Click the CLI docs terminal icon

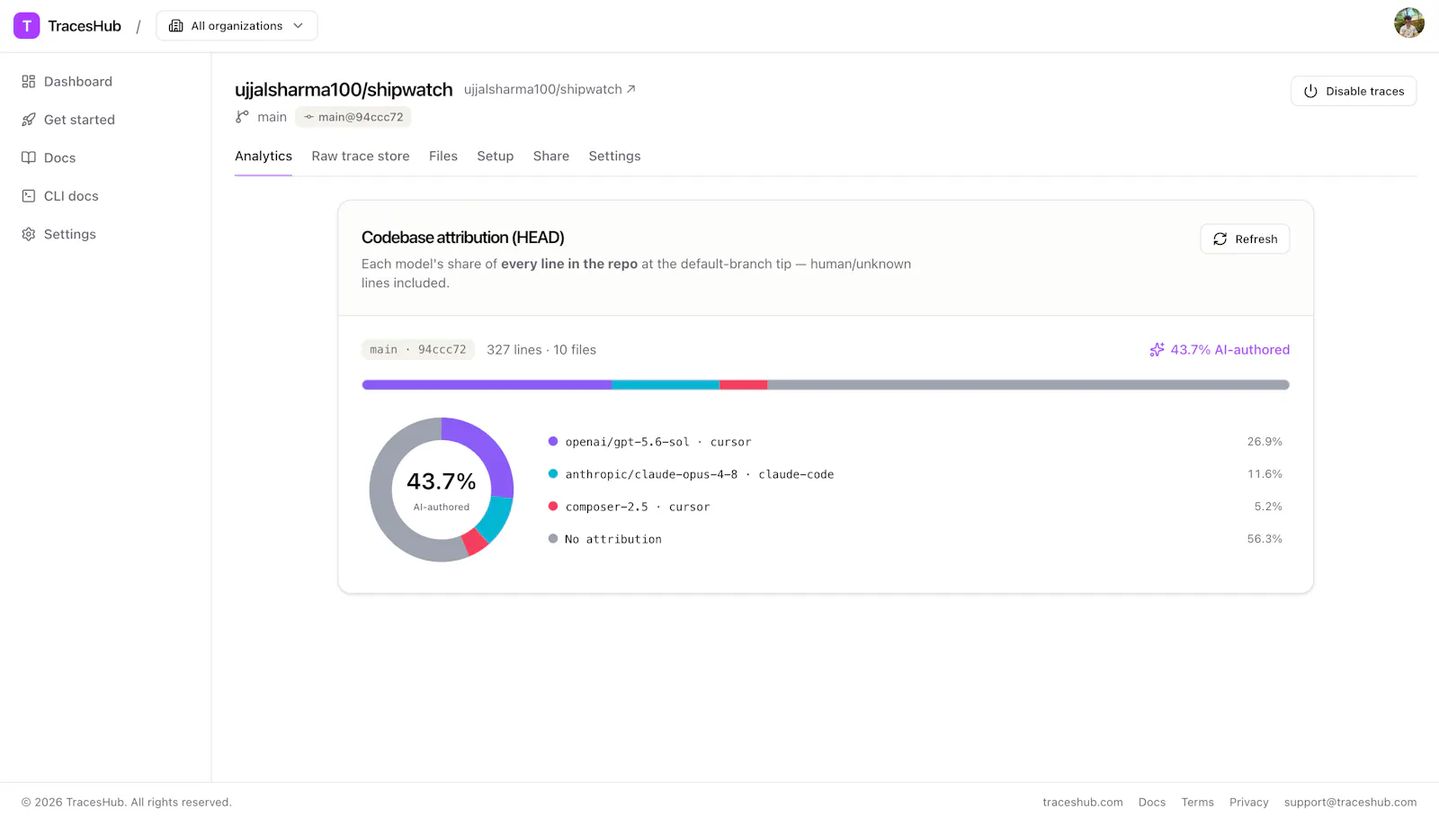29,196
